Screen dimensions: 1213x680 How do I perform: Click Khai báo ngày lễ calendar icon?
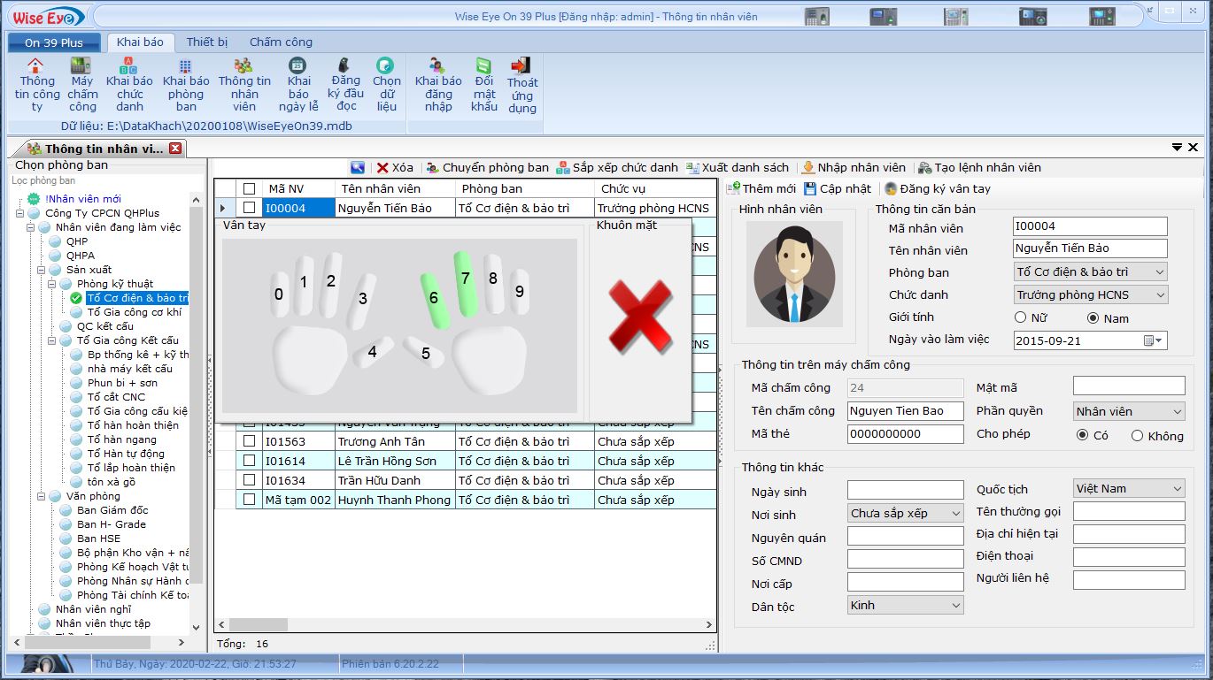(x=298, y=66)
